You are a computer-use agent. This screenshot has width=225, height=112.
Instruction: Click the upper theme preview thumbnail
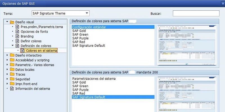(x=186, y=45)
